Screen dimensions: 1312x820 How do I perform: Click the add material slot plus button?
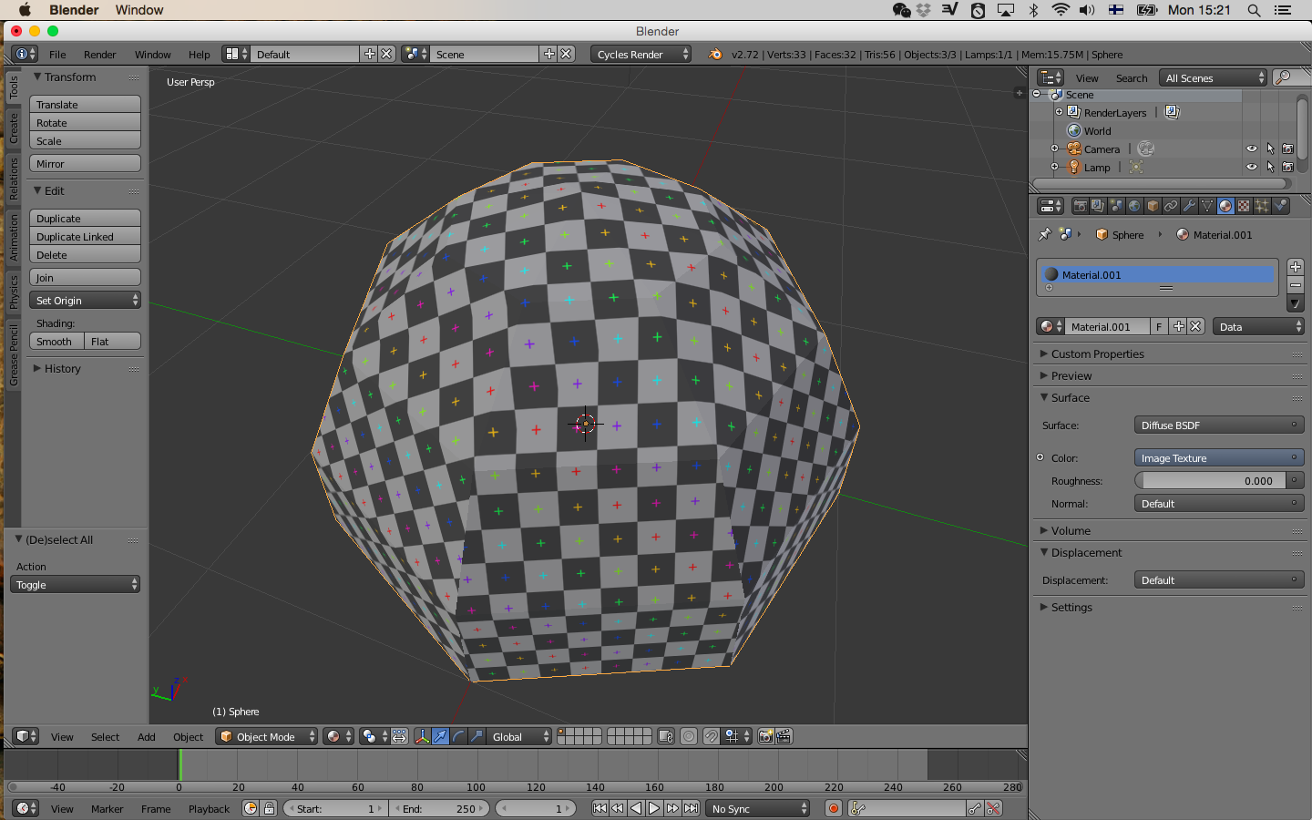point(1295,267)
